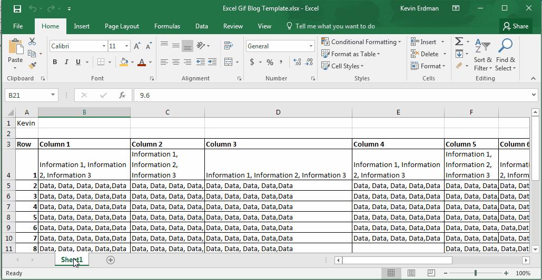Click the Format Painter brush icon
This screenshot has height=280, width=542.
coord(32,66)
